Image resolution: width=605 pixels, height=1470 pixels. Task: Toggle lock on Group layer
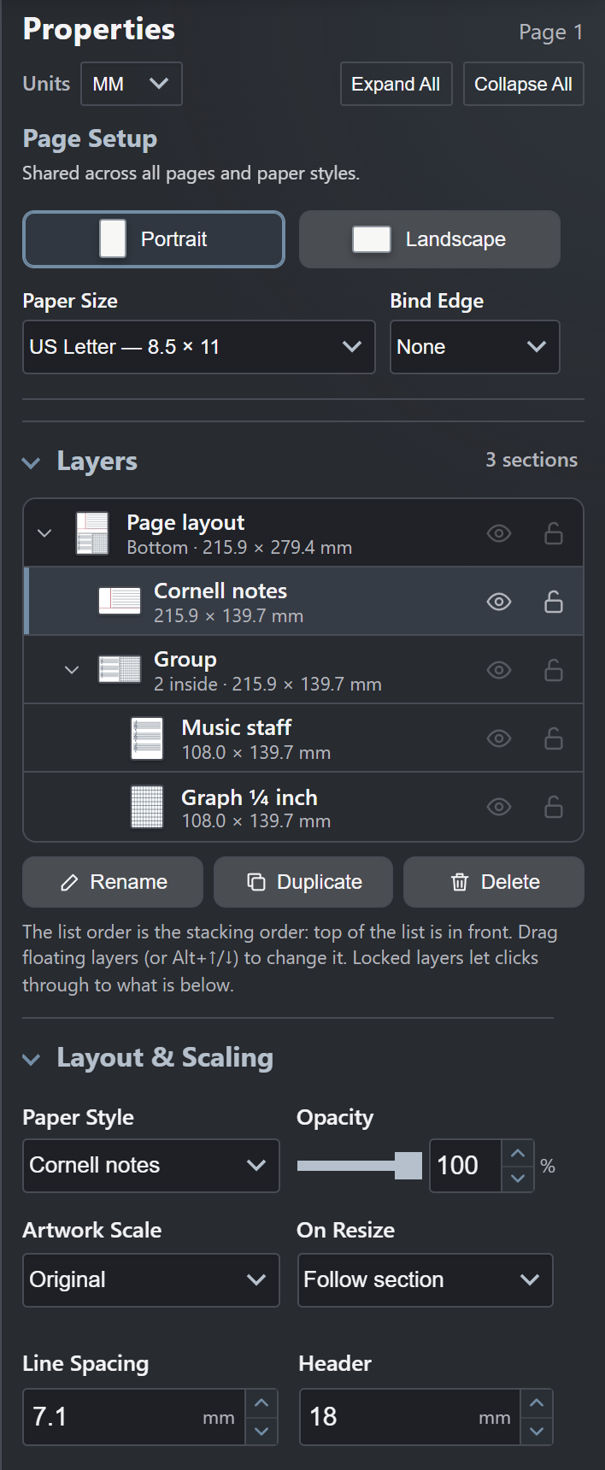tap(554, 670)
